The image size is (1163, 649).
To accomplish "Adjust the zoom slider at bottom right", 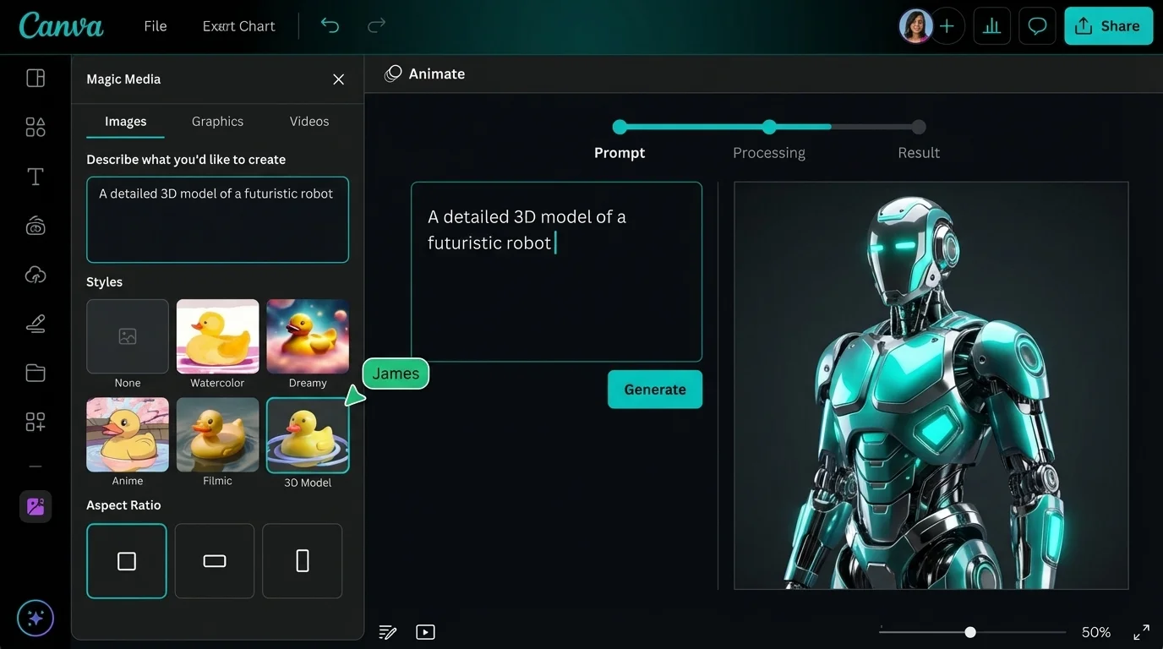I will pyautogui.click(x=969, y=631).
